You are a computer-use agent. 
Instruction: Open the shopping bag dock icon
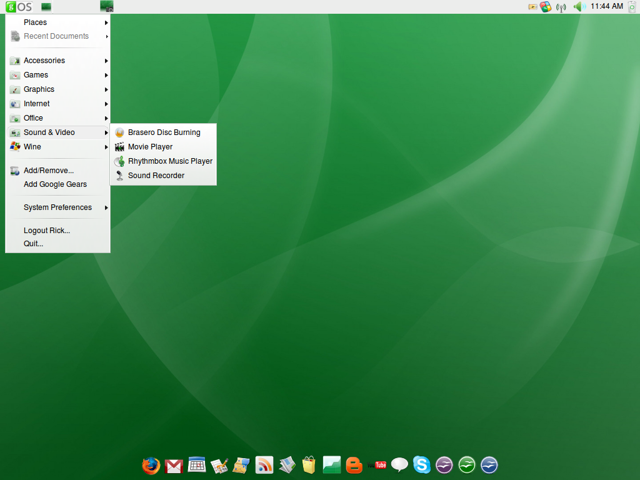(x=309, y=465)
